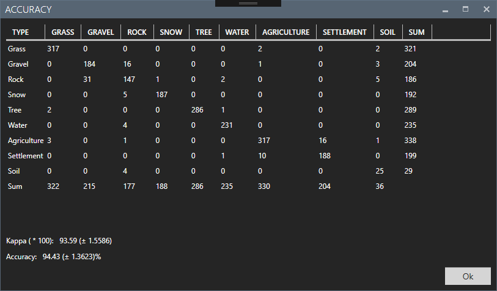Viewport: 497px width, 291px height.
Task: Click value 31 in Rock row
Action: pyautogui.click(x=87, y=79)
